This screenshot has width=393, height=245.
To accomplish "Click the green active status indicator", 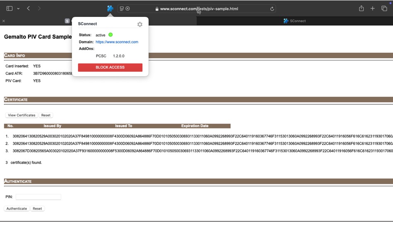I will (110, 35).
